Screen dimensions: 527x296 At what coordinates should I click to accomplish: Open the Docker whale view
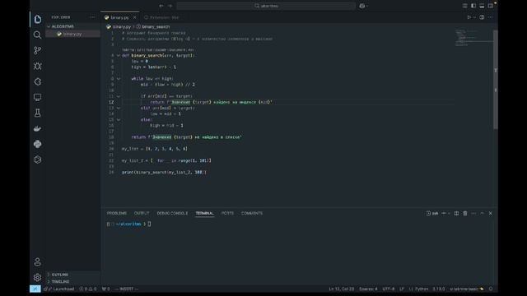pos(37,128)
